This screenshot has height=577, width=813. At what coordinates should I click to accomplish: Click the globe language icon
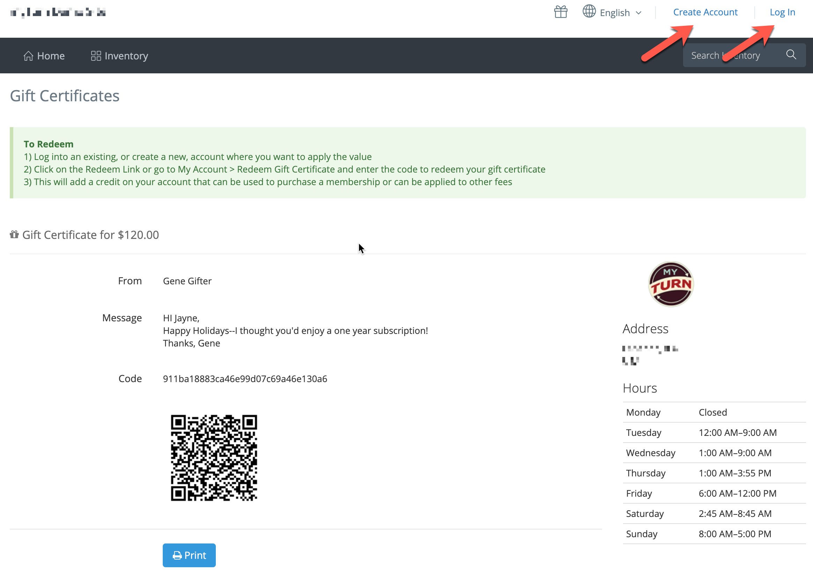coord(589,11)
